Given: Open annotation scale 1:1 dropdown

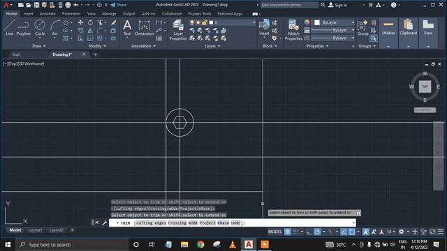Looking at the screenshot, I should coord(391,231).
